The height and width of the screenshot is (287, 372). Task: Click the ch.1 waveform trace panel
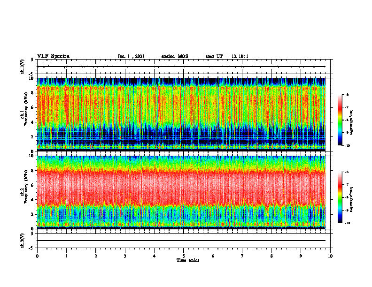(x=184, y=67)
